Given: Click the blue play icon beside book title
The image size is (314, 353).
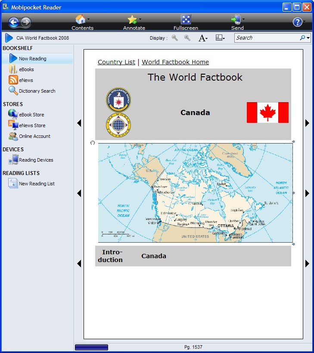Looking at the screenshot, I should pyautogui.click(x=9, y=38).
